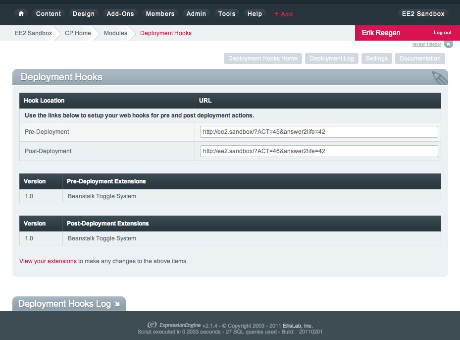Click the EllisLab, Inc. footer link
The image size is (460, 340).
[x=298, y=326]
